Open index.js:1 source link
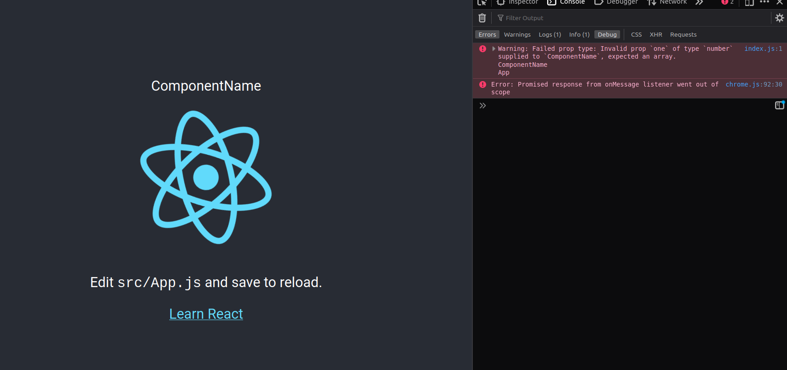 [x=763, y=49]
